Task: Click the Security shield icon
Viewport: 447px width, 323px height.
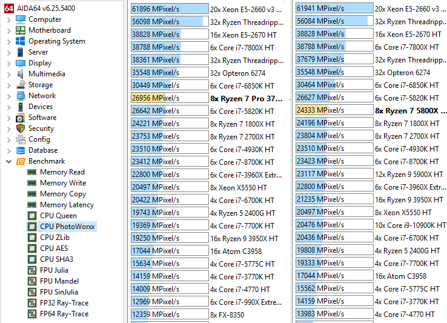Action: (21, 128)
